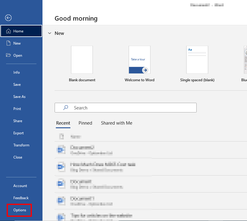Click the arrow on the Take a tour thumbnail

(x=145, y=70)
